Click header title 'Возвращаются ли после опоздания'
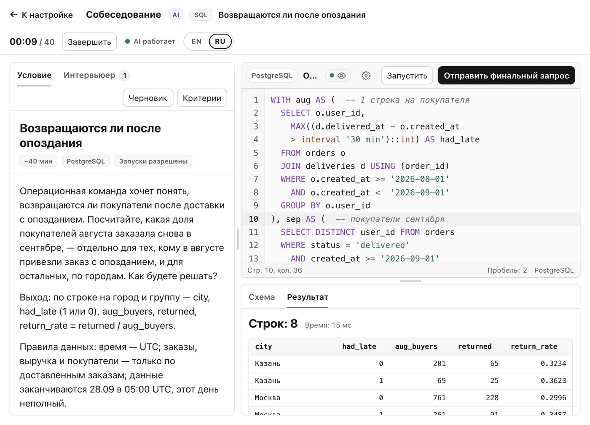The image size is (590, 425). (292, 15)
